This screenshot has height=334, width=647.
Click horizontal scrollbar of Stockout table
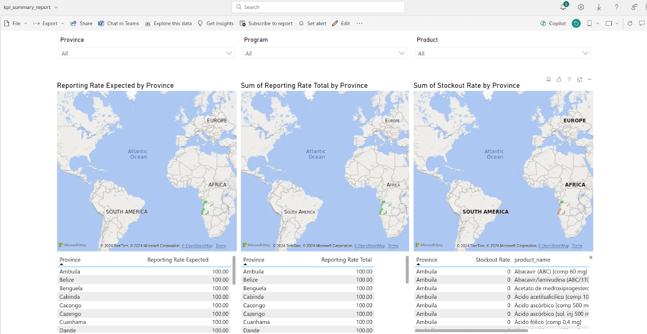[x=472, y=330]
